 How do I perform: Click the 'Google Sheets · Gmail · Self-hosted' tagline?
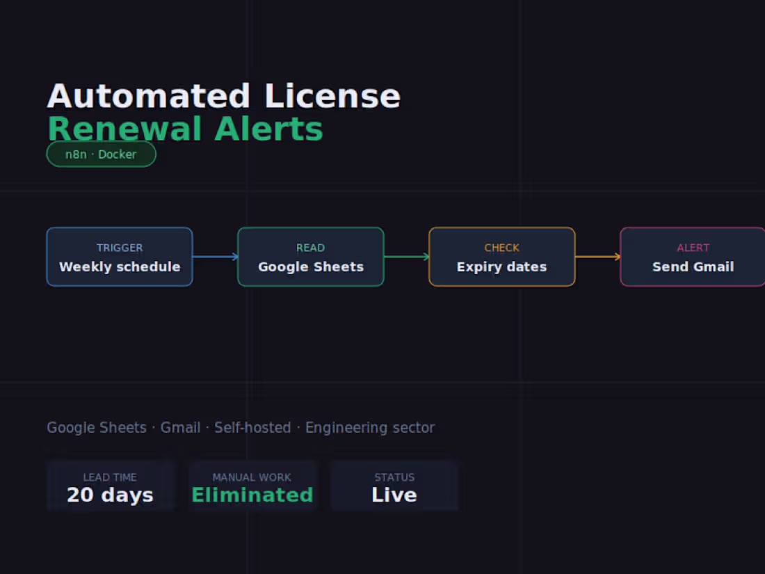tap(241, 428)
